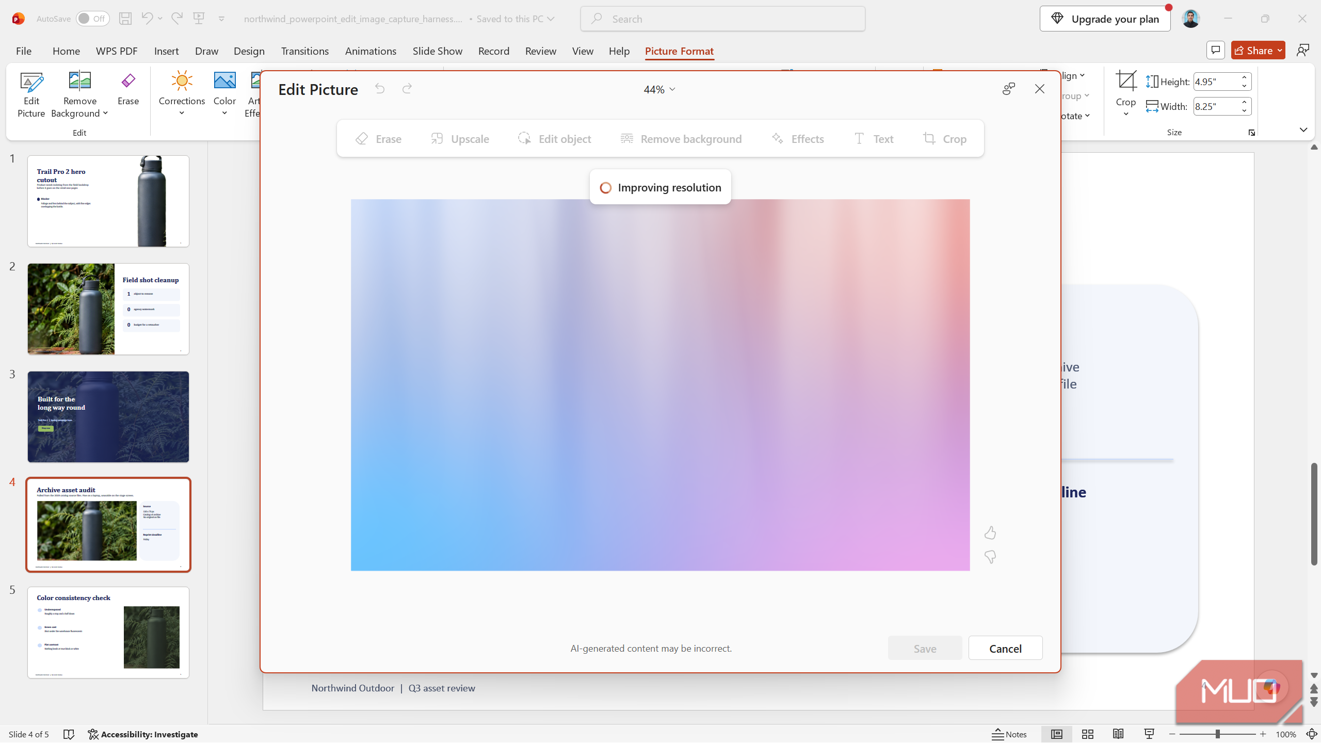
Task: Switch to Reading View
Action: 1118,734
